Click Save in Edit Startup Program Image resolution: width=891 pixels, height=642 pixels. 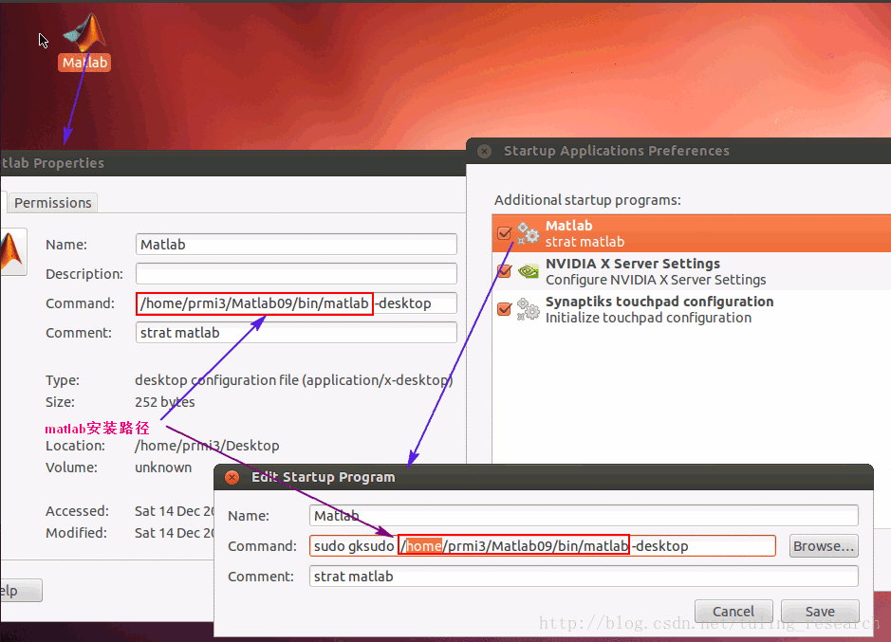[x=820, y=612]
